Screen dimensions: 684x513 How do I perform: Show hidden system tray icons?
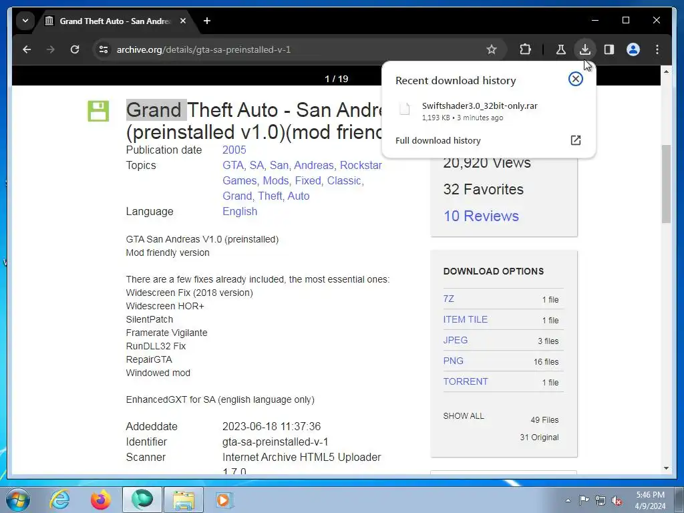point(568,500)
